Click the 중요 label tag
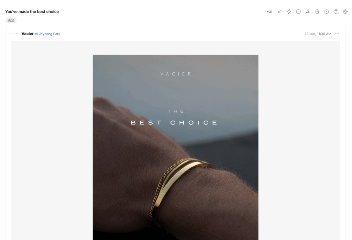 tap(11, 20)
